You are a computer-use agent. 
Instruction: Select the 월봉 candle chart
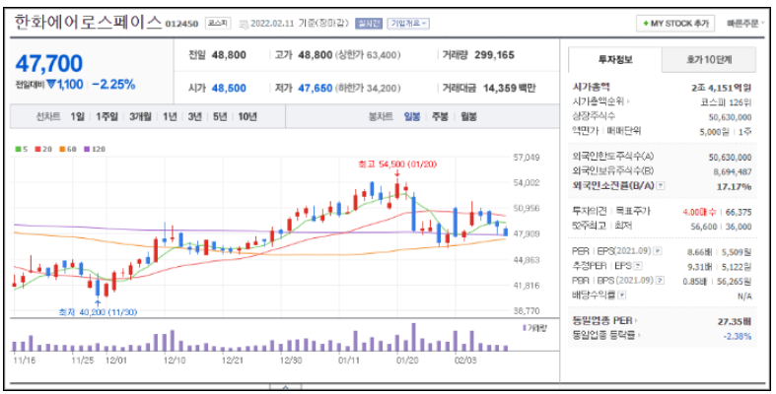(468, 116)
